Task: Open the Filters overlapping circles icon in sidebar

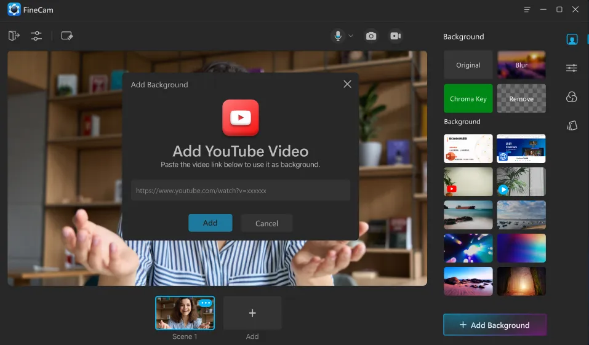Action: coord(572,97)
